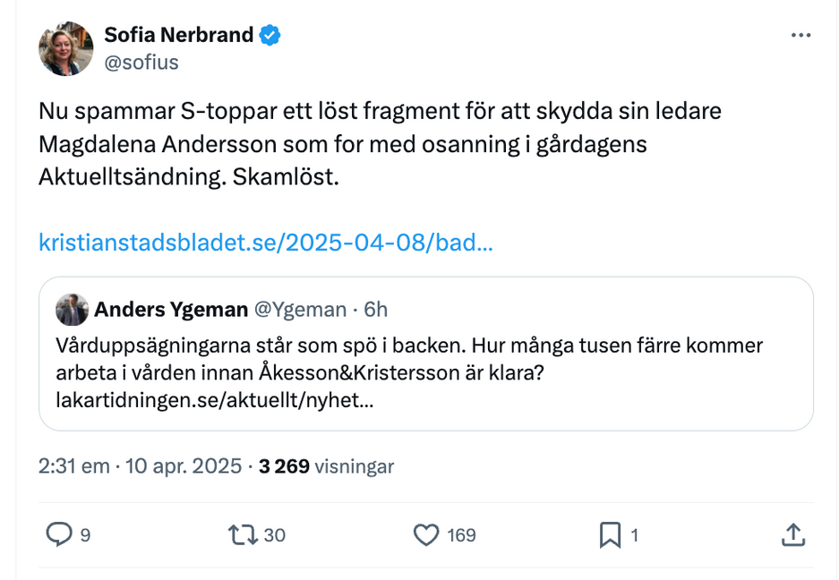Open the kristianstadsbladet.se article link
Viewport: 839px width, 580px height.
266,243
